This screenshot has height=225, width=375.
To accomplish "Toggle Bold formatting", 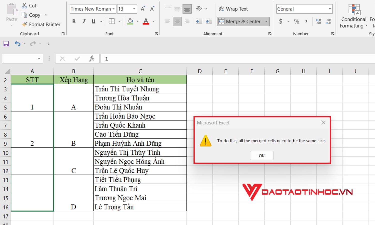I will (74, 21).
